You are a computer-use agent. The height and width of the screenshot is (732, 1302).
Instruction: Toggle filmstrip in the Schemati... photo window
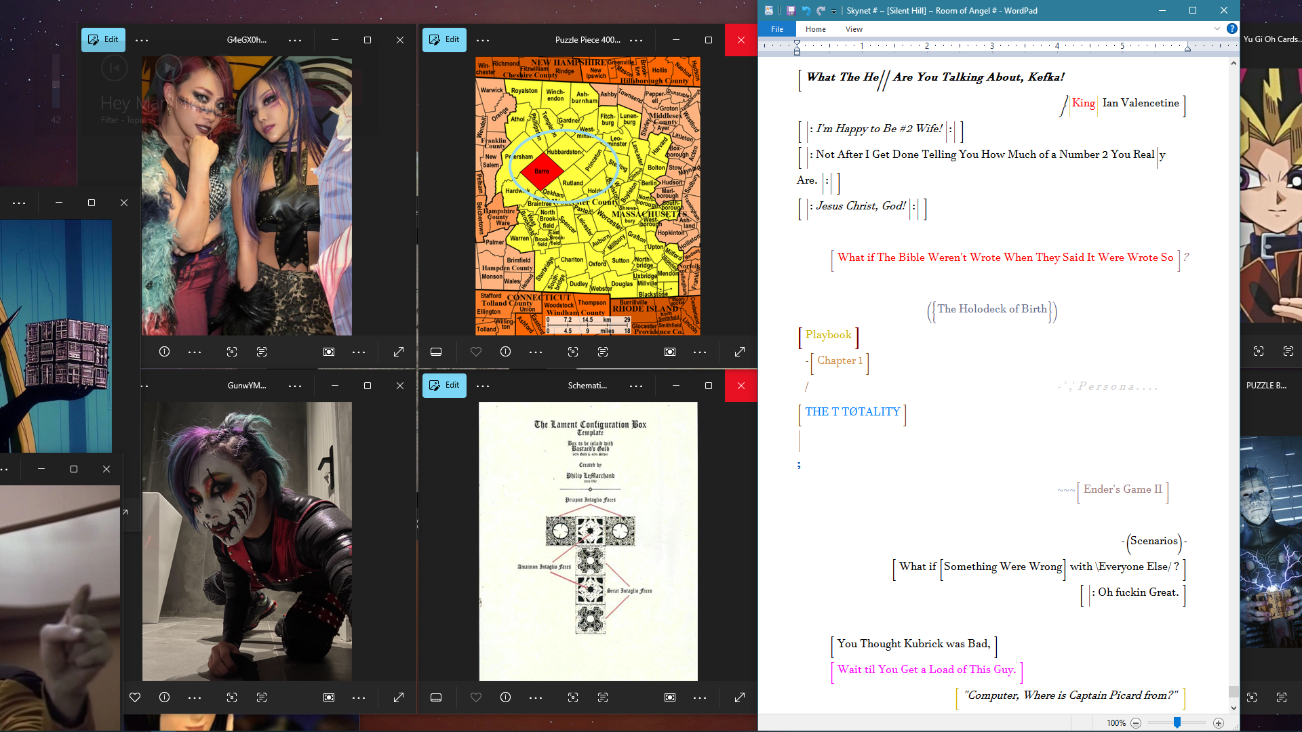pos(436,697)
